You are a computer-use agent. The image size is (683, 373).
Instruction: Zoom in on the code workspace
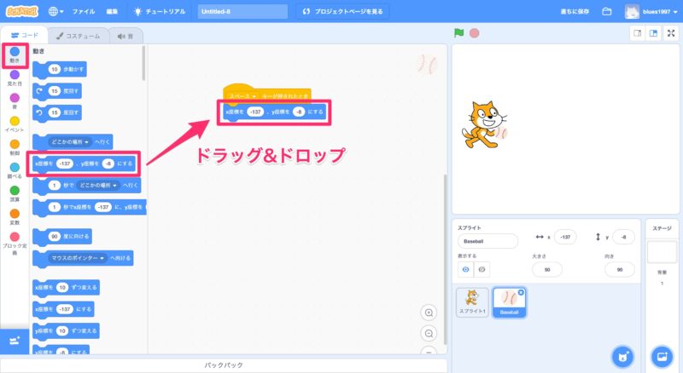(429, 313)
